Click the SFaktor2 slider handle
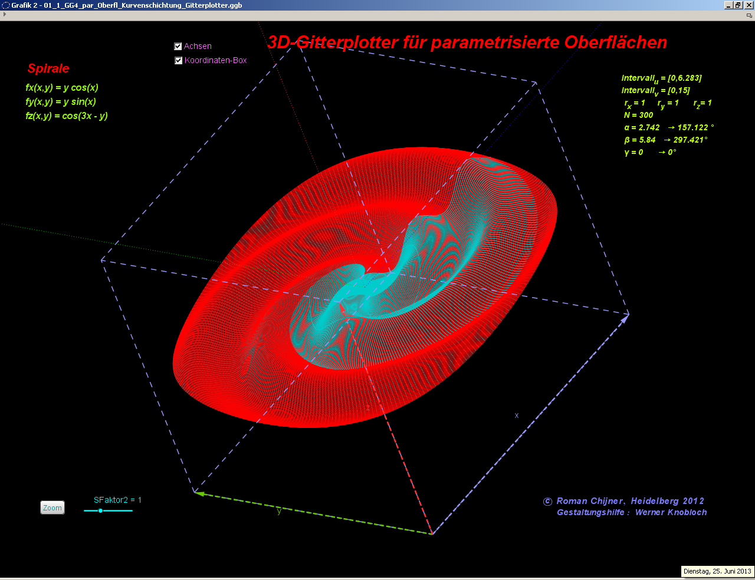The height and width of the screenshot is (580, 755). (101, 510)
